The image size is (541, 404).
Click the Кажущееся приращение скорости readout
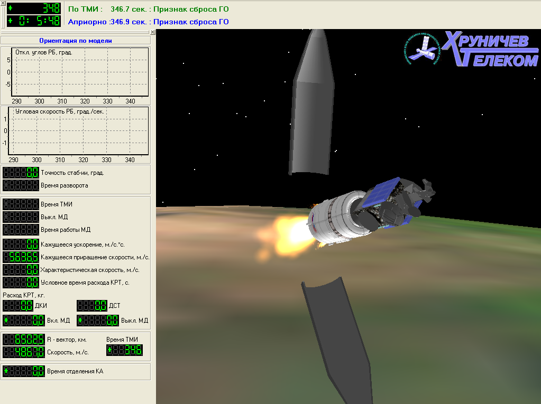tap(21, 257)
